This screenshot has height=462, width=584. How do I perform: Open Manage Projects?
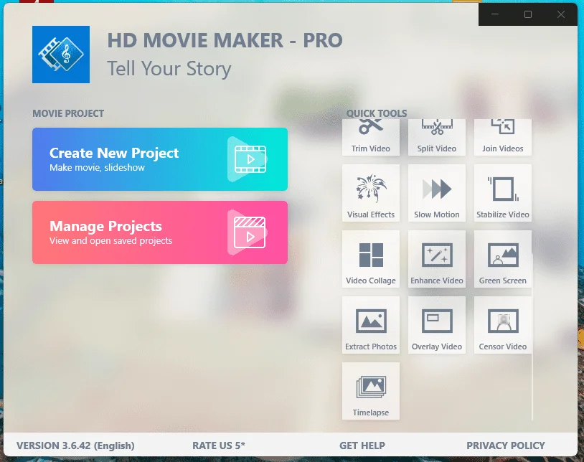[x=160, y=232]
